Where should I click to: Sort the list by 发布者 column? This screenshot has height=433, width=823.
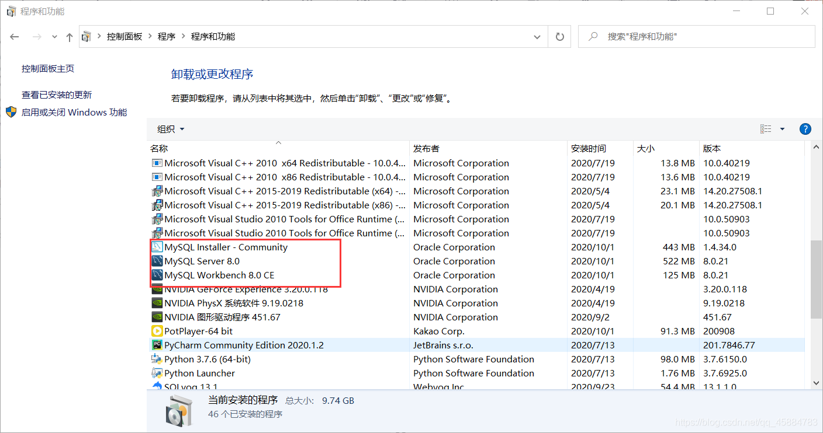[489, 149]
